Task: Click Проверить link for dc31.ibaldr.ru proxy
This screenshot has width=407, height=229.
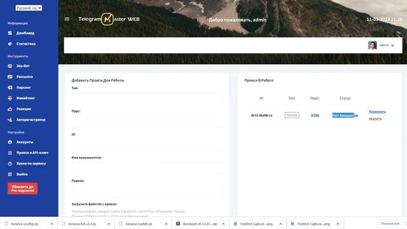Action: point(377,112)
